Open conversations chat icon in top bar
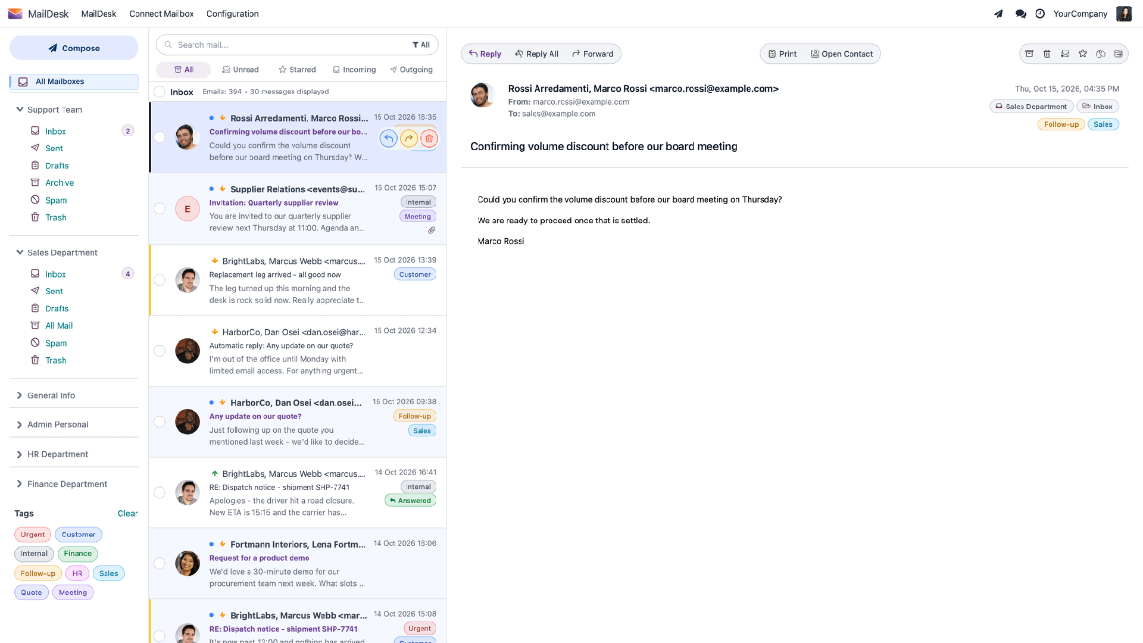Viewport: 1143px width, 643px height. click(1021, 14)
